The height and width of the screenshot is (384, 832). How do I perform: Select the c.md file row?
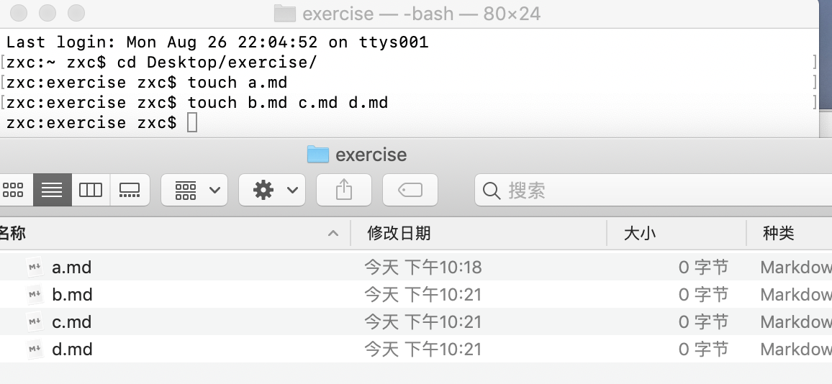click(416, 322)
